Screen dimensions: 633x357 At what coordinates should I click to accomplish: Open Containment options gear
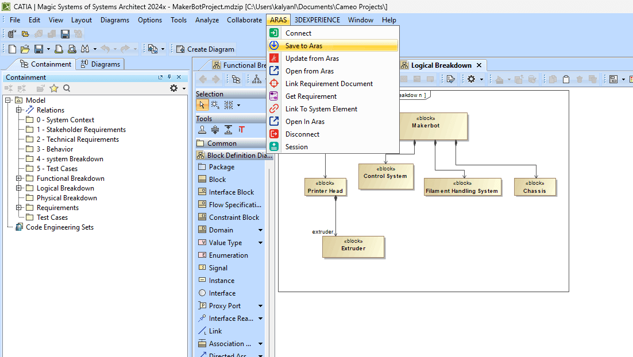coord(173,88)
